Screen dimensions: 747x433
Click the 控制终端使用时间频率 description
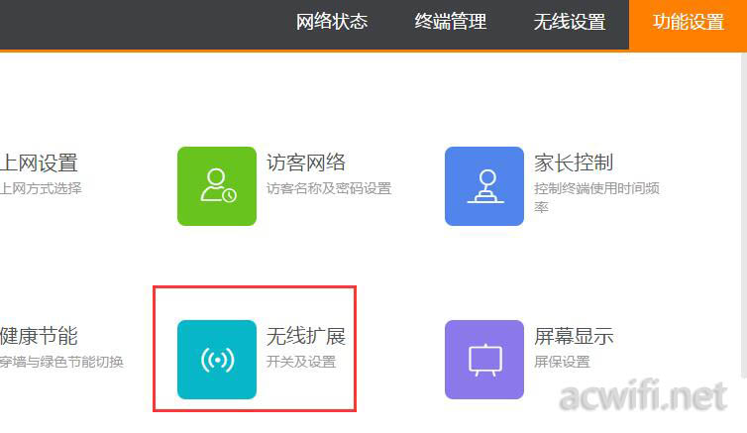[596, 198]
